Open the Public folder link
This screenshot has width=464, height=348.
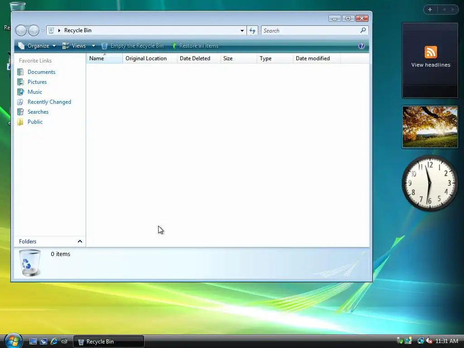[35, 122]
